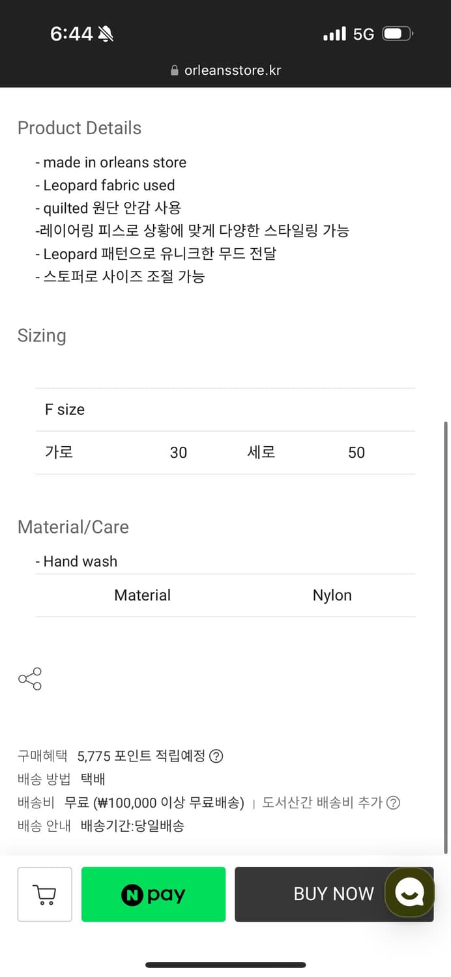Select the F size table row
This screenshot has width=451, height=977.
click(x=225, y=410)
